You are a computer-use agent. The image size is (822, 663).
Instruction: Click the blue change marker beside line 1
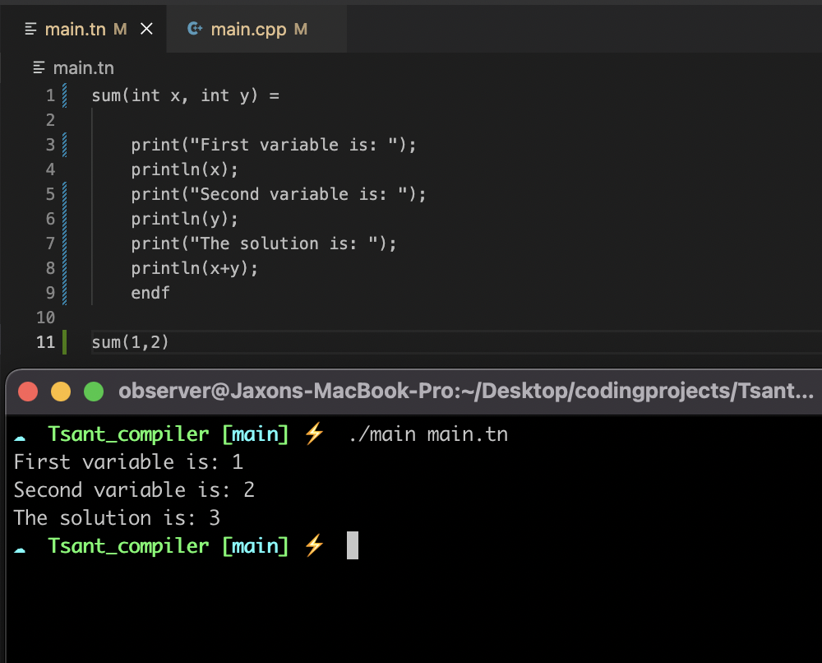[x=64, y=95]
